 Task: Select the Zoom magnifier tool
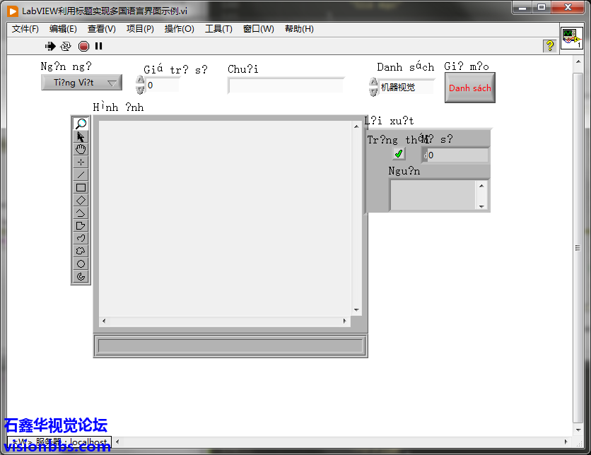coord(81,124)
